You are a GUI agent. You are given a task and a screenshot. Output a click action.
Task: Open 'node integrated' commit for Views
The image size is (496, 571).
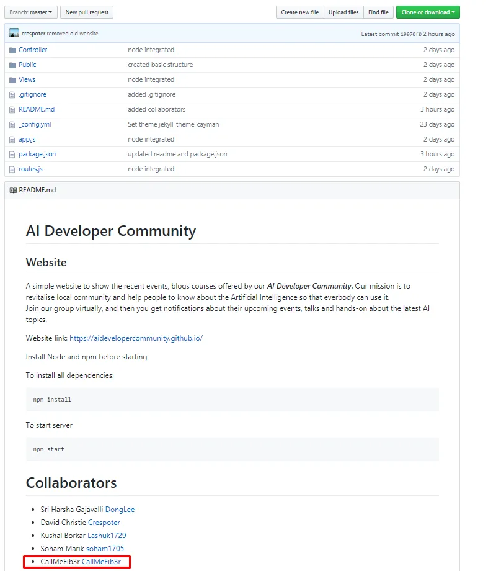(x=151, y=79)
